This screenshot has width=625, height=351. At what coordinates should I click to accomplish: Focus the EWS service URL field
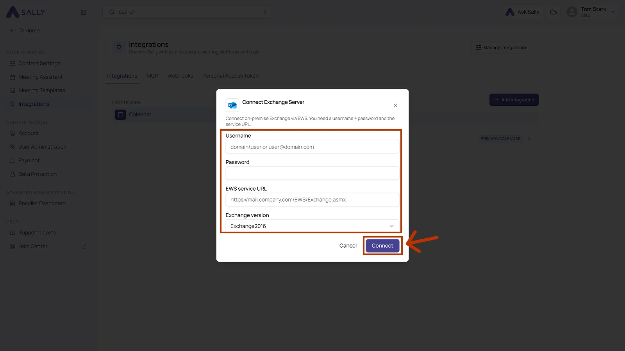312,200
